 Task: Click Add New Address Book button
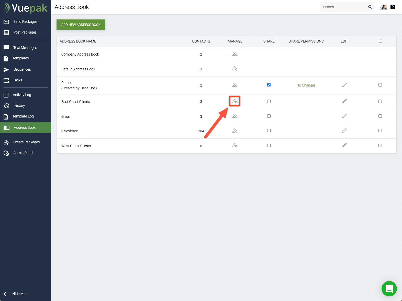coord(81,25)
